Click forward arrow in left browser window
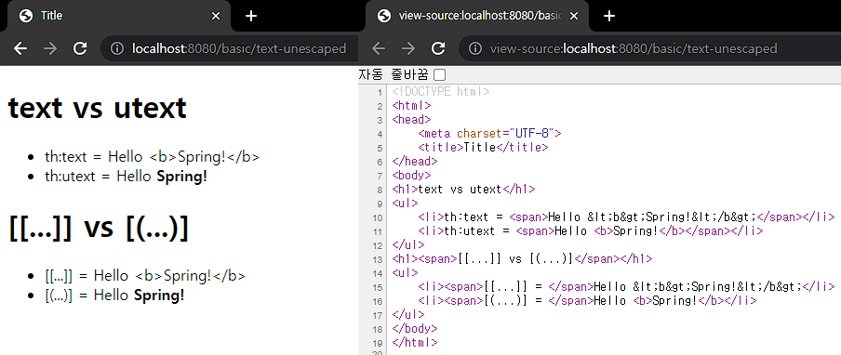 click(x=50, y=48)
